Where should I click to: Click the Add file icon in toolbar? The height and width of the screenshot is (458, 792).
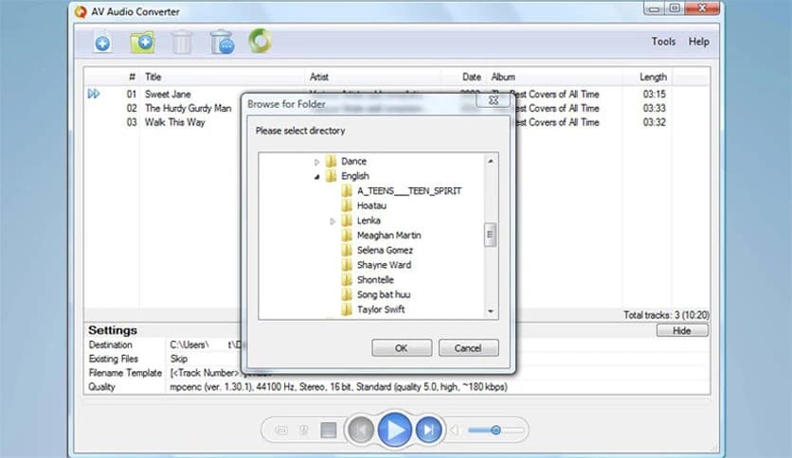(x=102, y=42)
